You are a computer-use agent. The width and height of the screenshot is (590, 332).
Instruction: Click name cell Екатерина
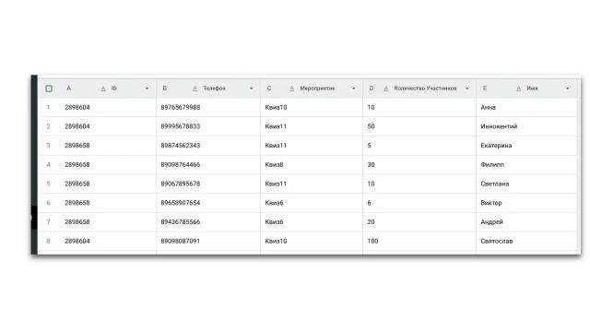tap(526, 146)
